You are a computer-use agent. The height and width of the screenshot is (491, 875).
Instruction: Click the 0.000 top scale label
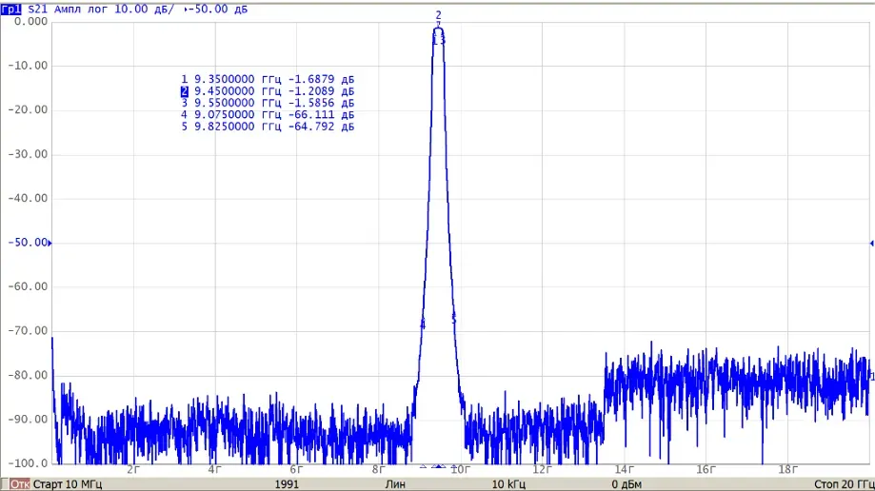30,21
